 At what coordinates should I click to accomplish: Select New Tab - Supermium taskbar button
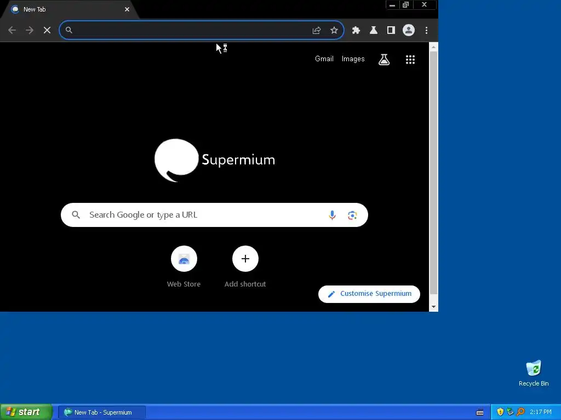(x=101, y=412)
